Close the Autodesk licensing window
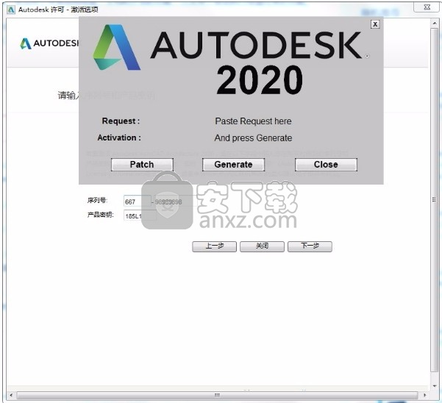Screen dimensions: 442x403 click(x=427, y=7)
